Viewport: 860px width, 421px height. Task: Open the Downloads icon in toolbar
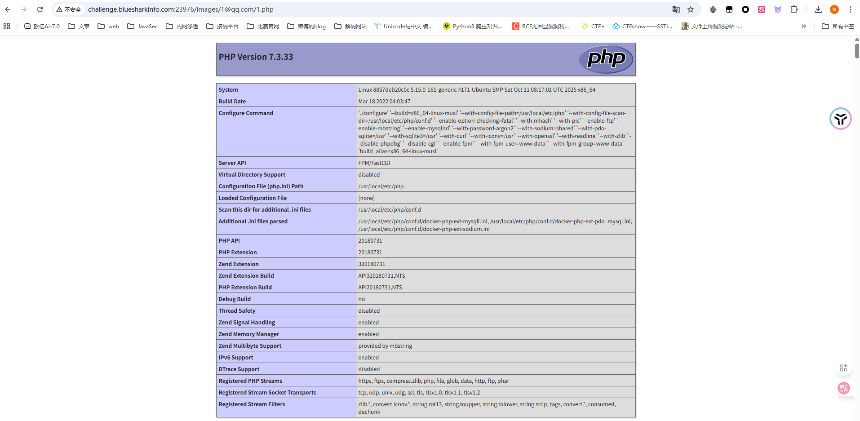[x=818, y=9]
